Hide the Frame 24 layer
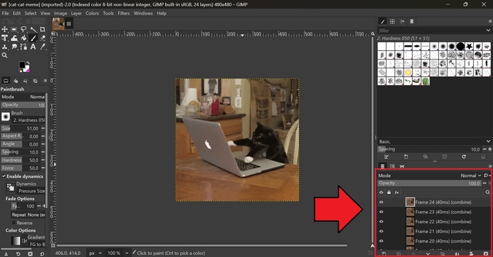This screenshot has width=493, height=257. (381, 202)
